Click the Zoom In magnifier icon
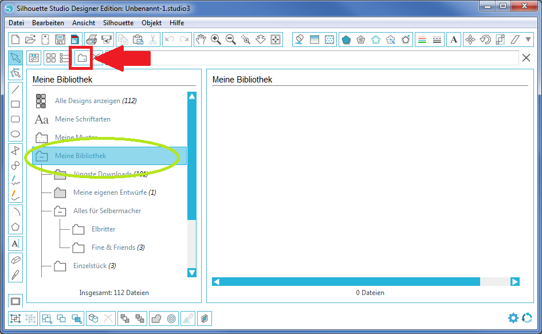Viewport: 542px width, 334px height. [216, 40]
